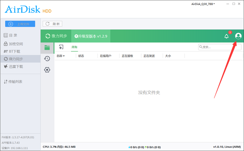This screenshot has height=151, width=244.
Task: Click the 正在发送 column header
Action: (149, 56)
